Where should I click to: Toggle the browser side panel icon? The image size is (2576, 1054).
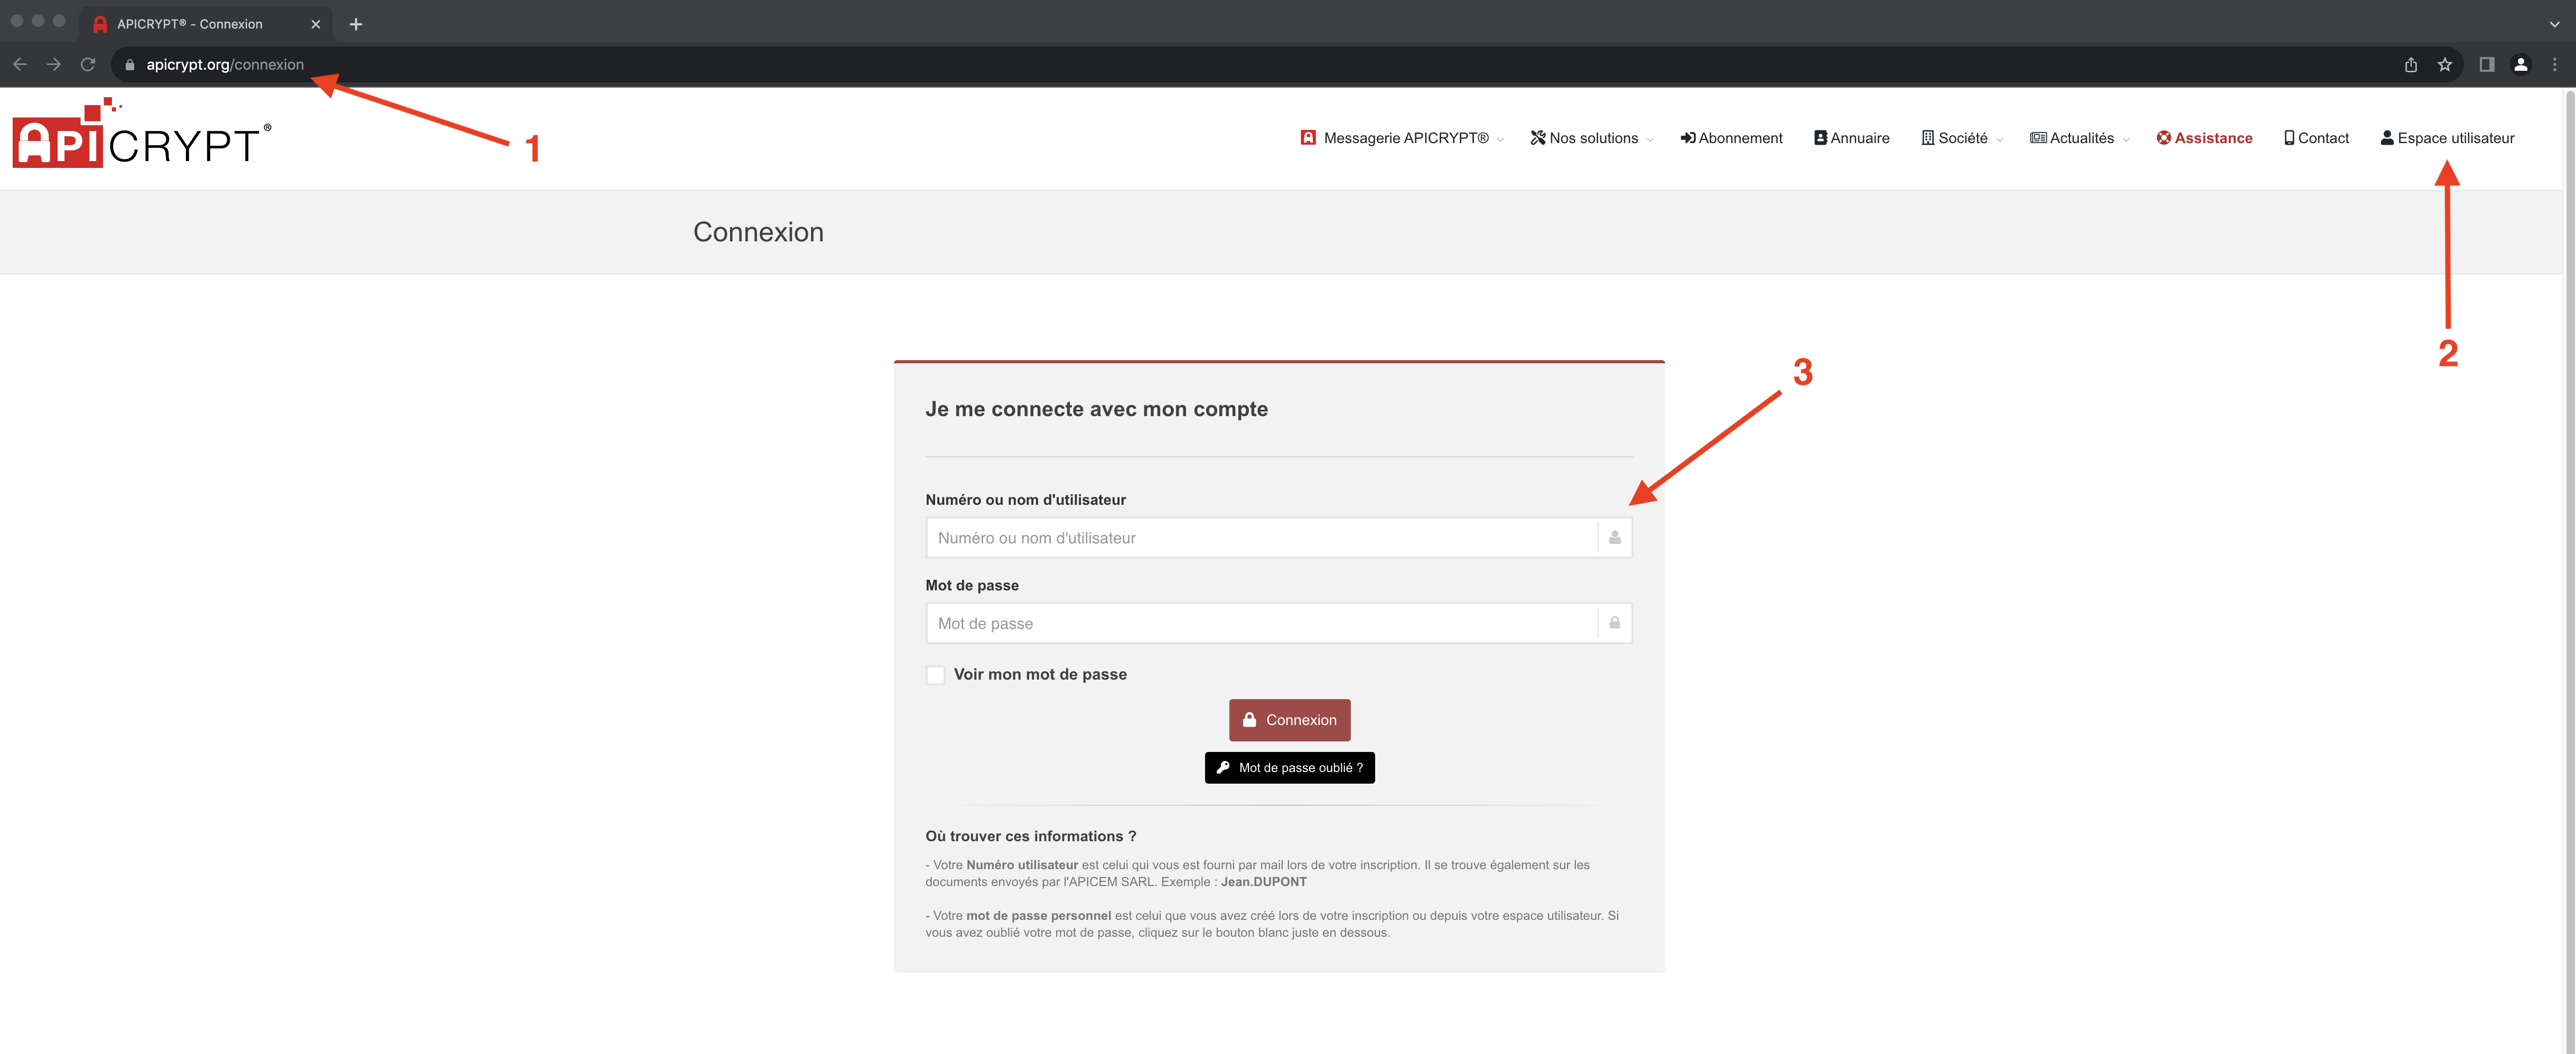[x=2487, y=65]
